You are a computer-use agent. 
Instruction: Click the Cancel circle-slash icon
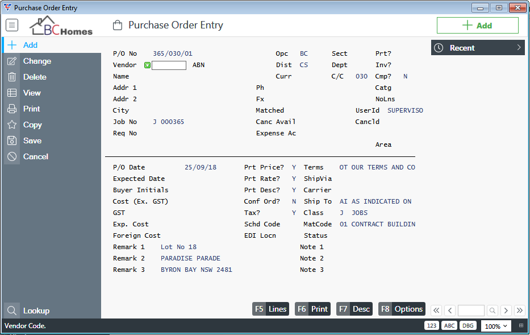(x=12, y=156)
